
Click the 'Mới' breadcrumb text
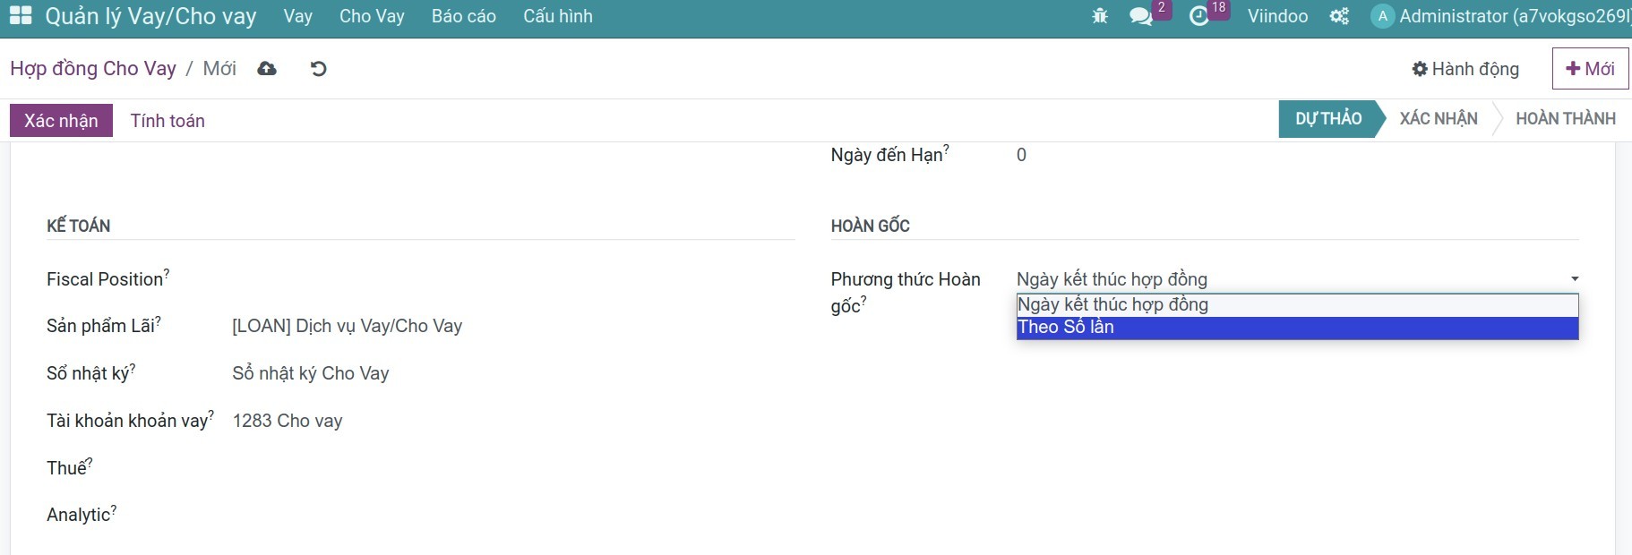coord(219,69)
